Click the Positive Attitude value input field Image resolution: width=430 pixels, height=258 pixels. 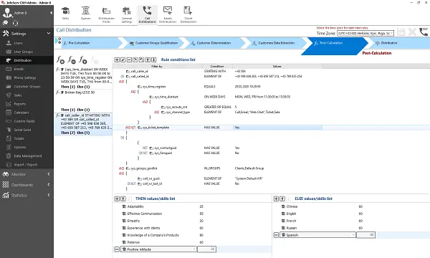coord(206,249)
